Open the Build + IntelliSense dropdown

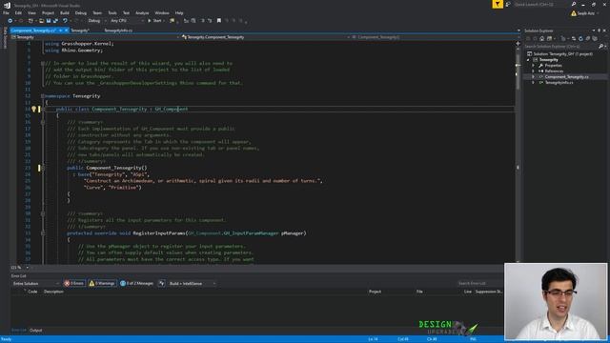[x=193, y=284]
